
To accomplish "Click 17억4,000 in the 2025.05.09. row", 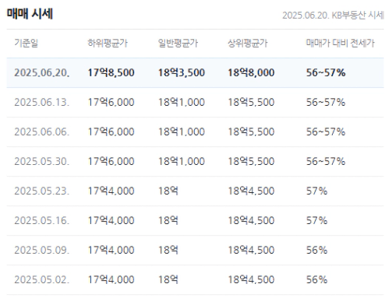I will coord(111,250).
